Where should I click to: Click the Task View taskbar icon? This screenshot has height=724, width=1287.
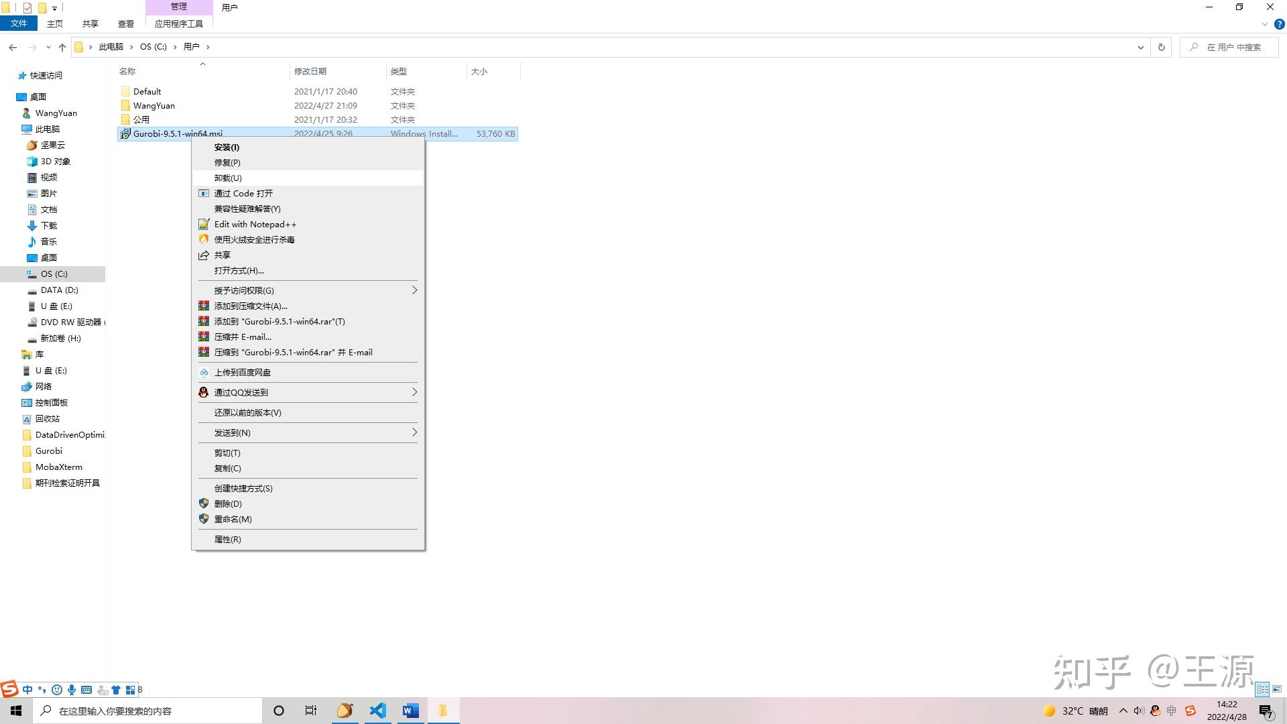(x=311, y=711)
